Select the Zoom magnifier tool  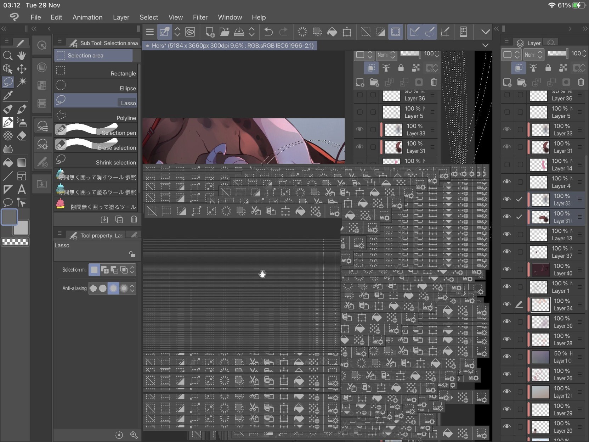(7, 56)
